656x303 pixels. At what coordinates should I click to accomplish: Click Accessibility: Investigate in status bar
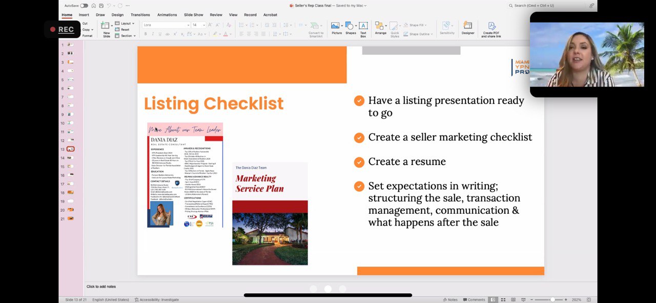tap(157, 299)
